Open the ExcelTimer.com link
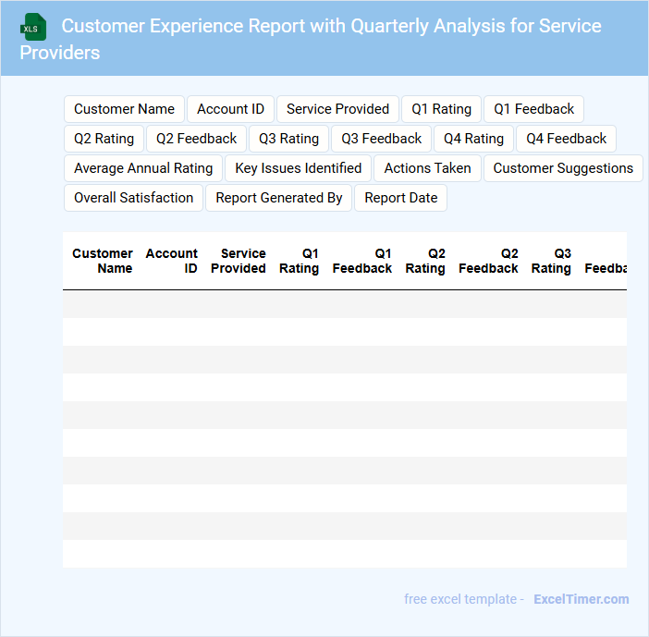 coord(581,599)
